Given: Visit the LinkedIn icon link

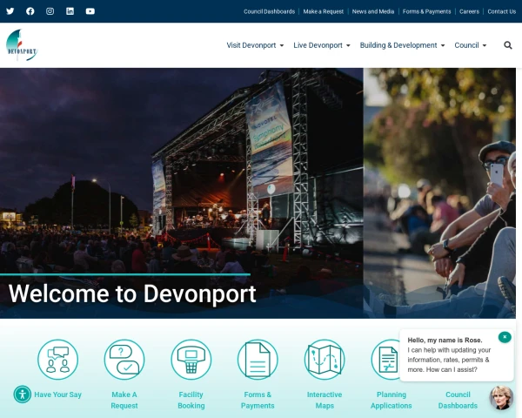Looking at the screenshot, I should pyautogui.click(x=70, y=11).
